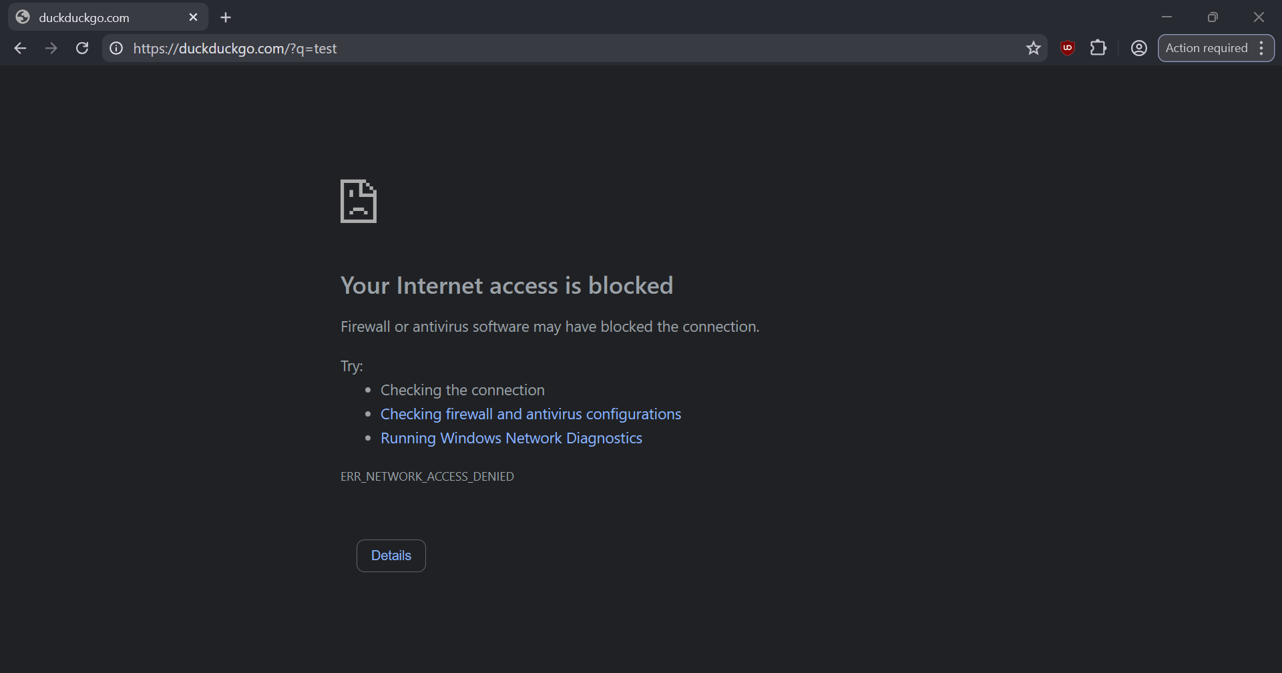This screenshot has height=673, width=1282.
Task: Open the uBlock Origin extension
Action: pyautogui.click(x=1068, y=48)
